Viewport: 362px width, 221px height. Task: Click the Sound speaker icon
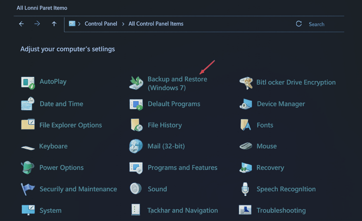click(136, 189)
